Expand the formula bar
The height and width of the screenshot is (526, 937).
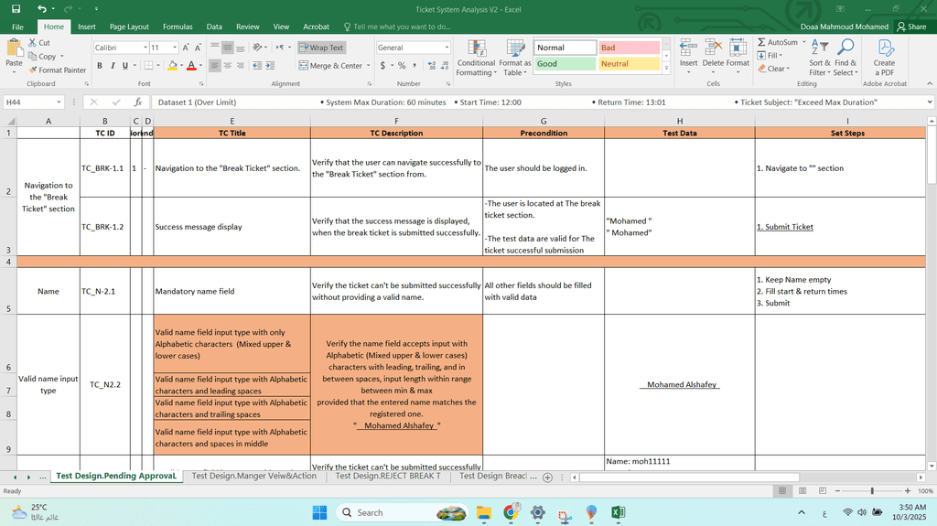pyautogui.click(x=930, y=102)
